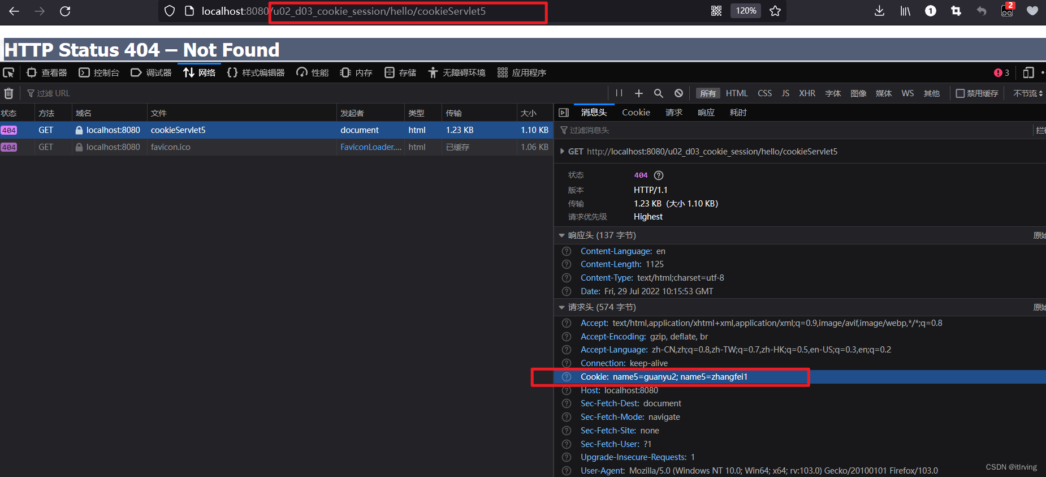Toggle the JS request type filter

click(785, 93)
